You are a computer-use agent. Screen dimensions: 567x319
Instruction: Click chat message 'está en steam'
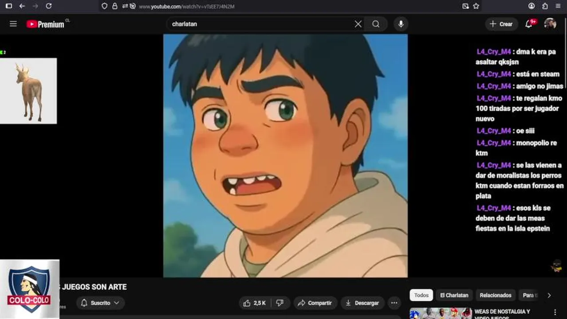(x=518, y=74)
